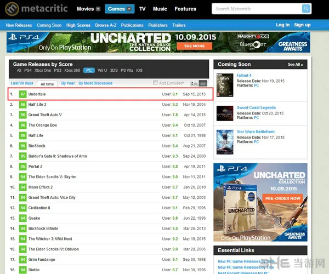Click Half-Life 2's score badge
Viewport: 329px width, 274px height.
(x=22, y=105)
